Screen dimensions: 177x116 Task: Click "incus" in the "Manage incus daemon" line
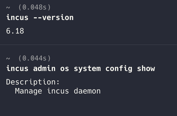(x=58, y=91)
